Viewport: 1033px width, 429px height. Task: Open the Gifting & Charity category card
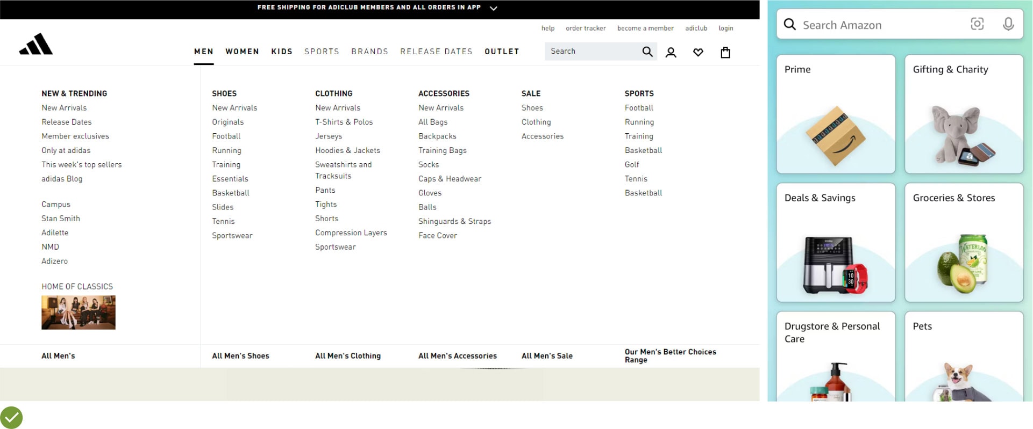(964, 114)
